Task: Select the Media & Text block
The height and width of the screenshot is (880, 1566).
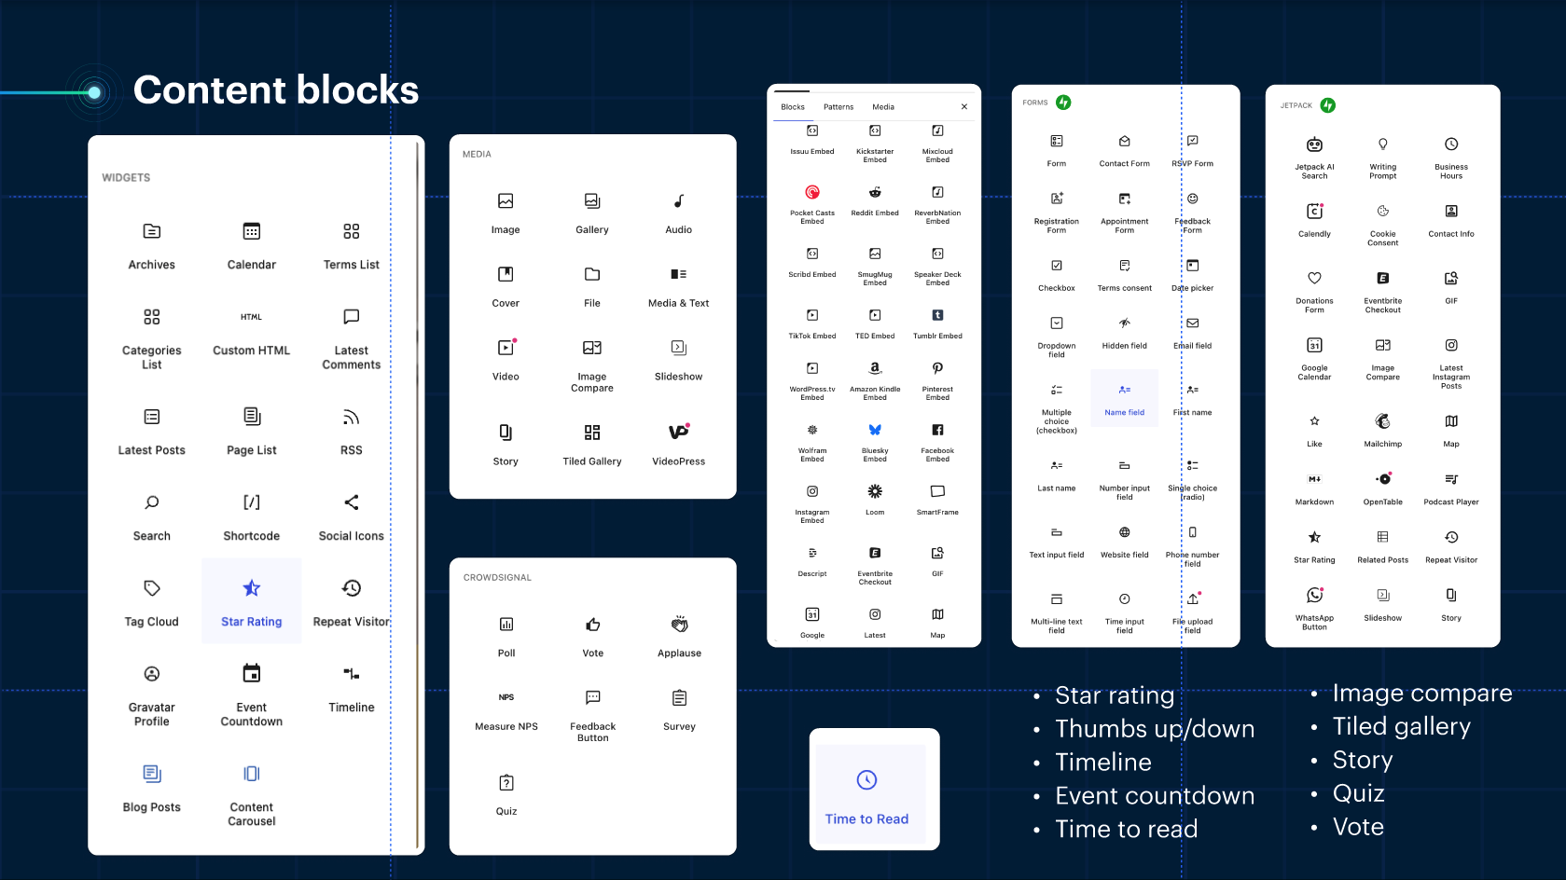Action: point(679,287)
